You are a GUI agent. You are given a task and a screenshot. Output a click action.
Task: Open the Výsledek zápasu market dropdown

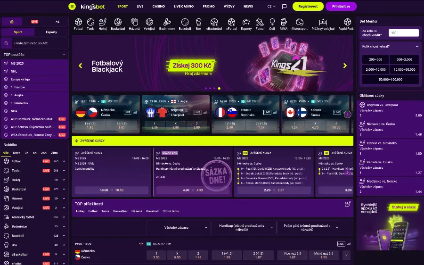pos(179,227)
